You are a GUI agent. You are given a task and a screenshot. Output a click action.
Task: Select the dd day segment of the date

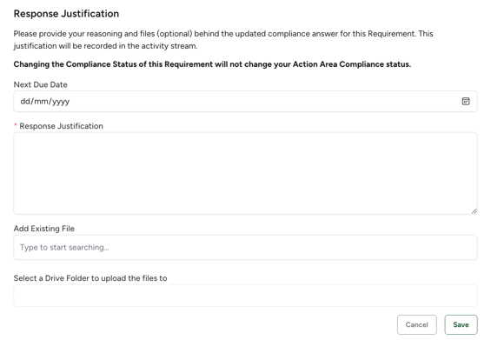(24, 101)
